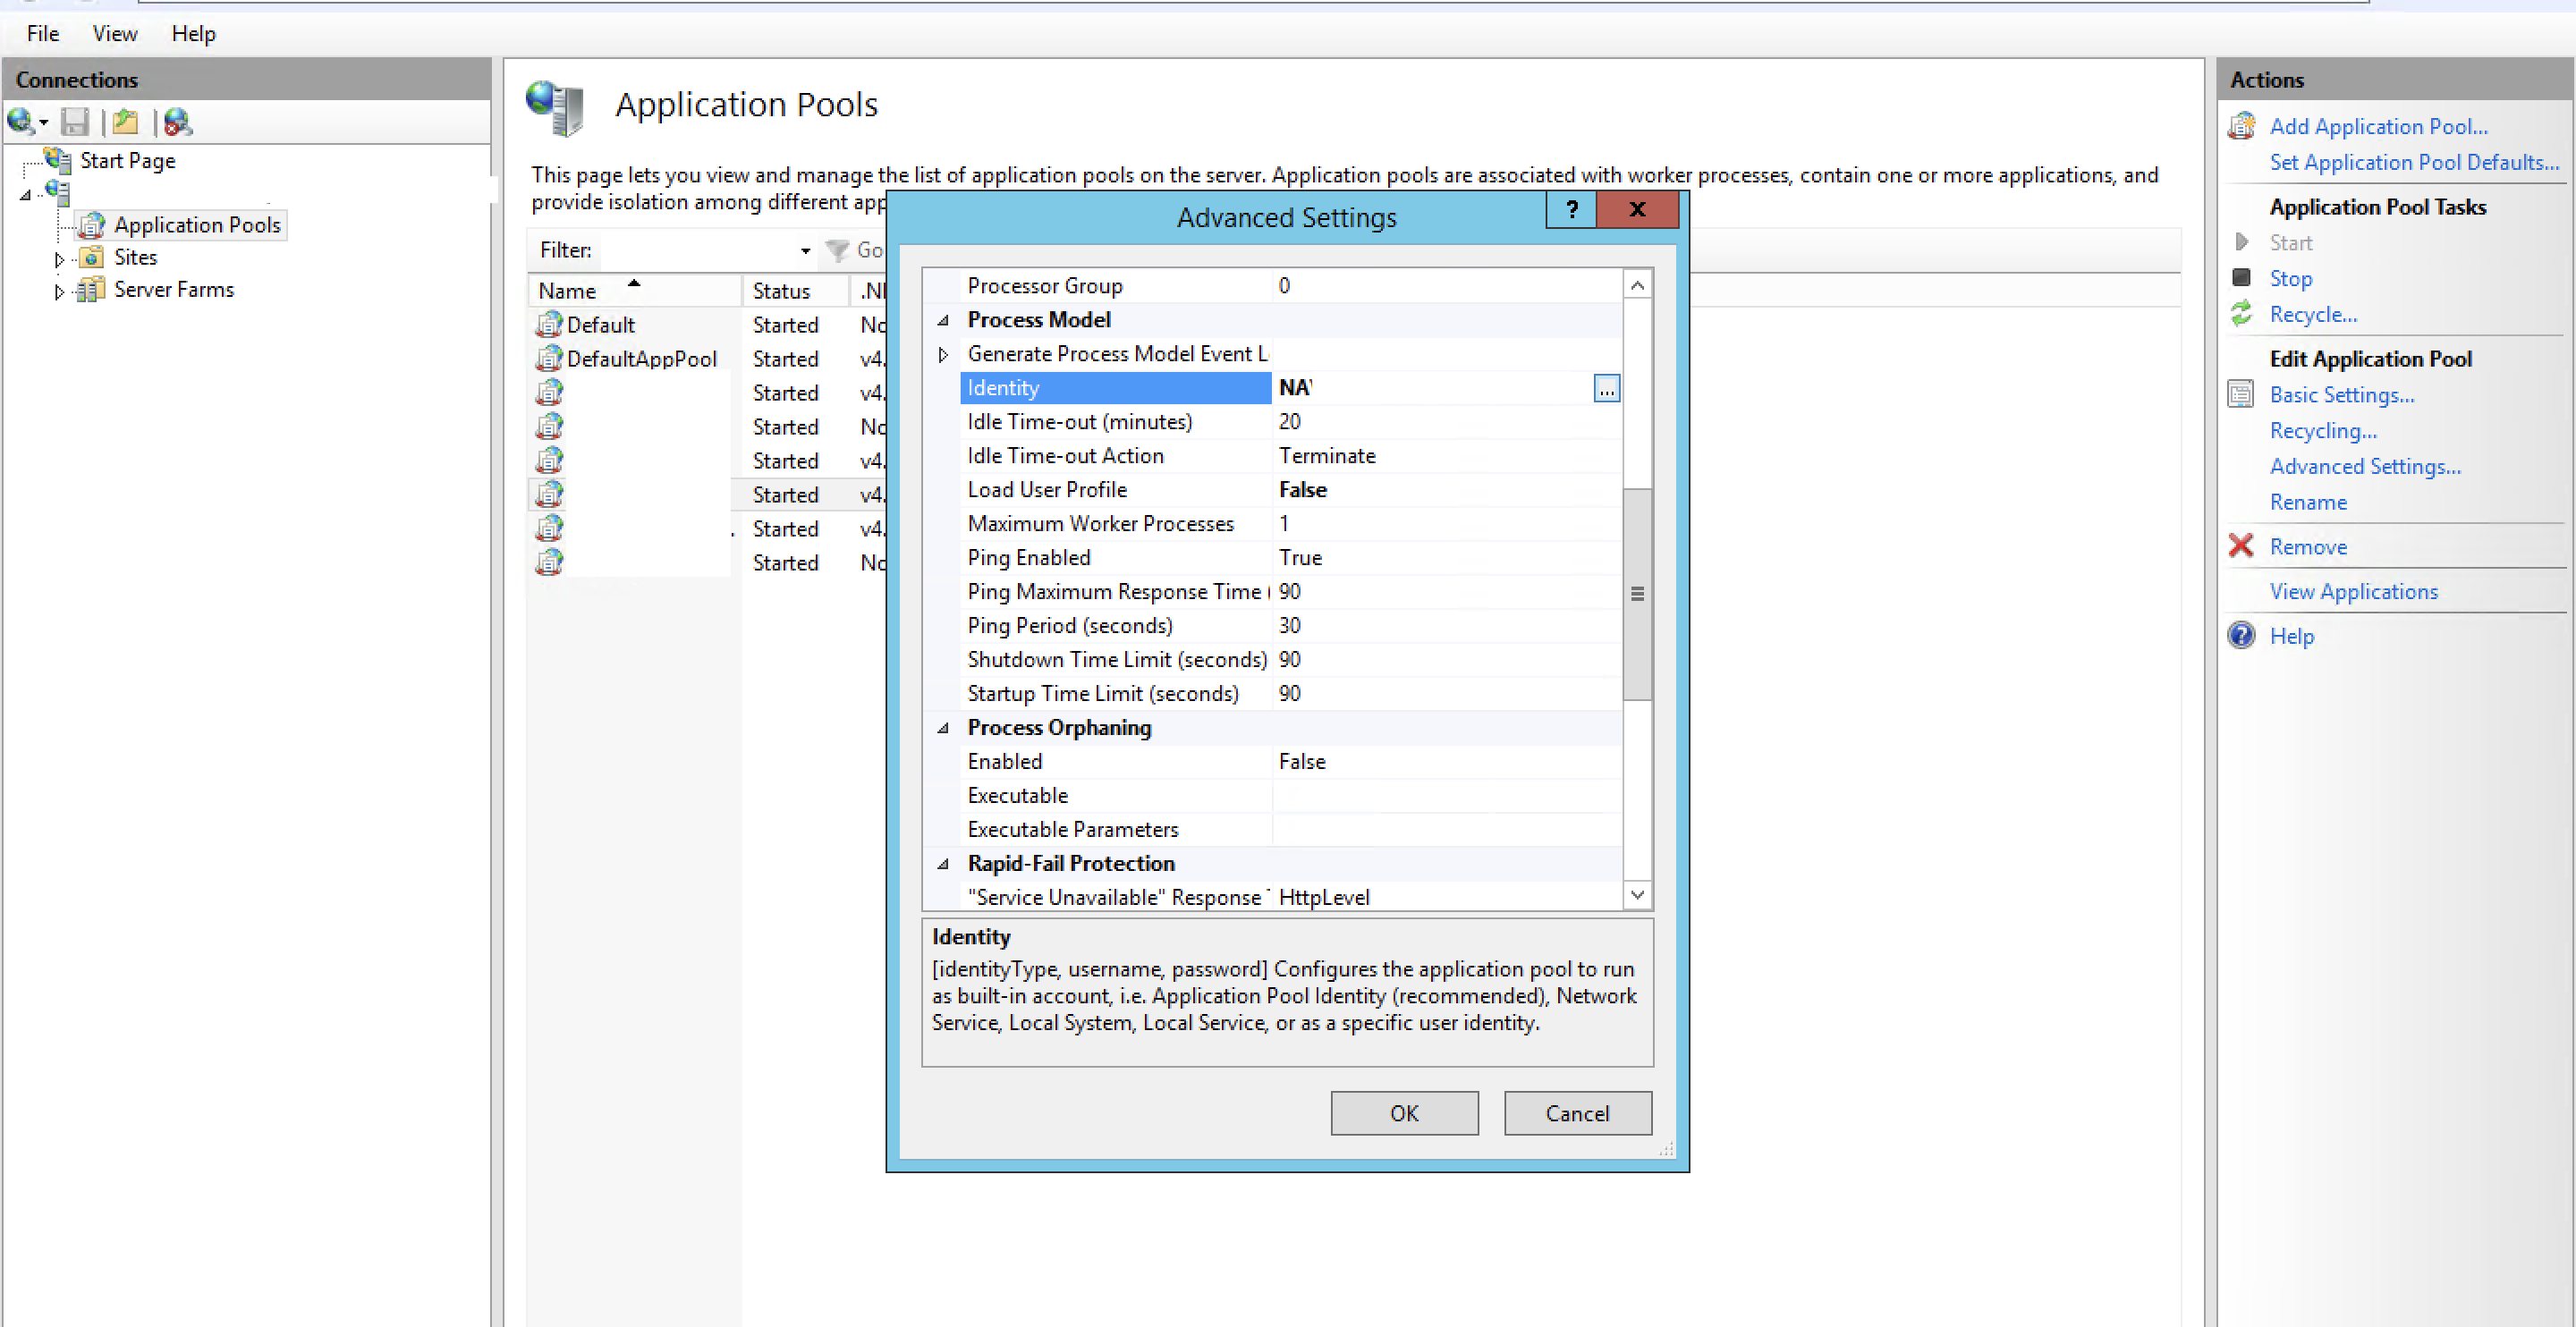This screenshot has width=2576, height=1327.
Task: Open the File menu
Action: [43, 34]
